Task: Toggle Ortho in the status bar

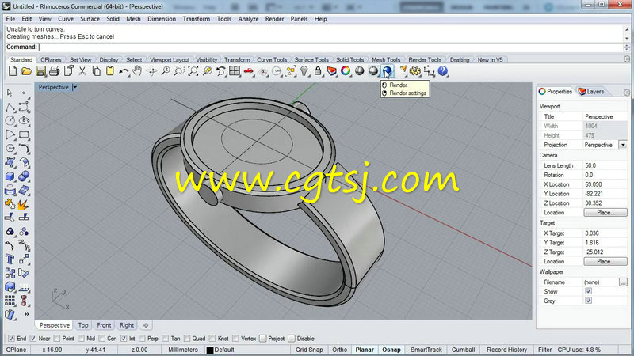Action: tap(340, 350)
